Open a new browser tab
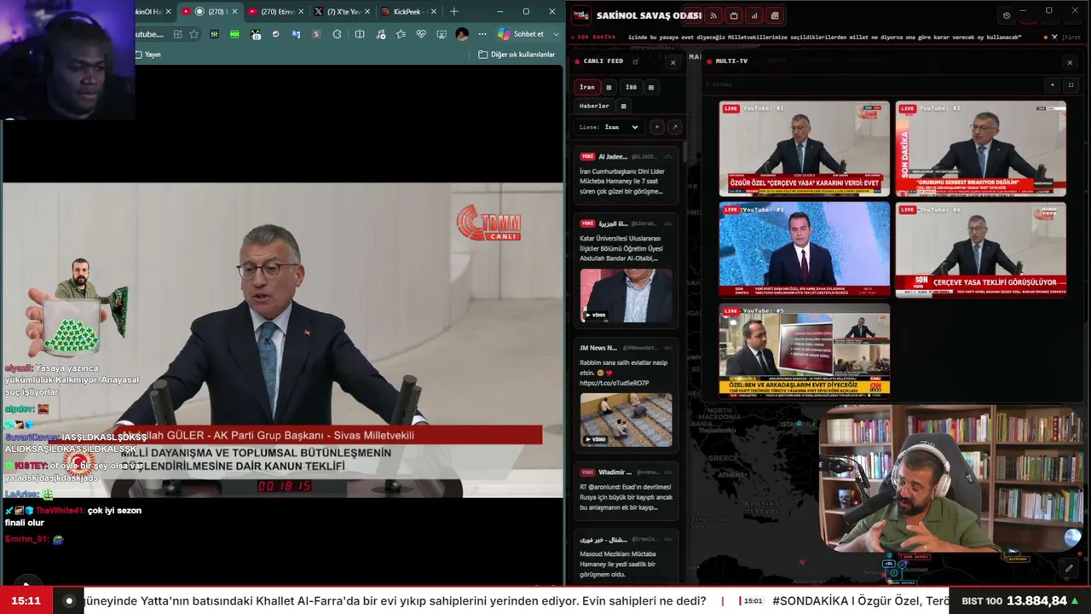 tap(453, 12)
